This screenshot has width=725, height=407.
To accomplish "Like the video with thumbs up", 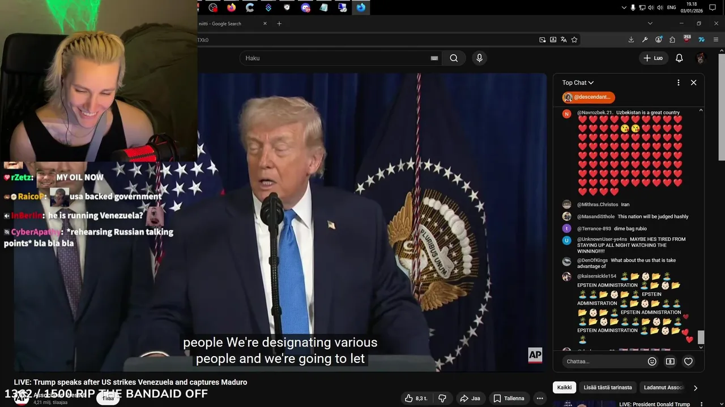I will point(416,399).
